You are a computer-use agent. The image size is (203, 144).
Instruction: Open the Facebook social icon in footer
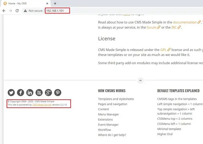coord(21,93)
